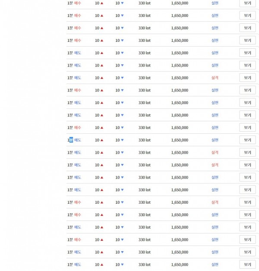The height and width of the screenshot is (271, 259).
Task: Click 보기 in the row with highlighted 분
Action: click(247, 140)
